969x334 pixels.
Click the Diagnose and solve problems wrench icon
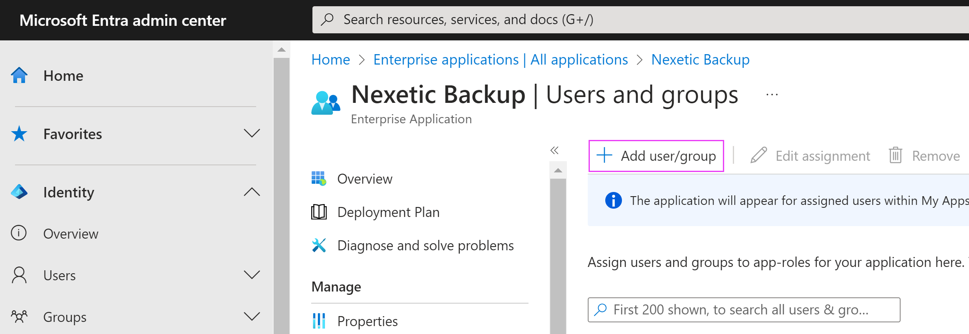click(x=319, y=245)
